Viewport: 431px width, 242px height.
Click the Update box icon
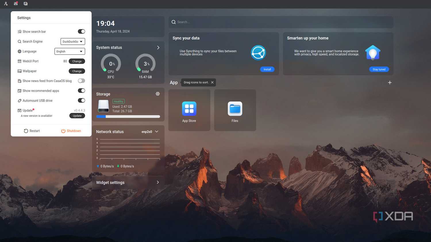20,110
